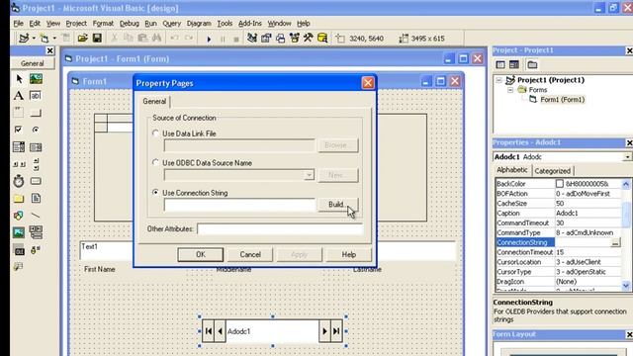Screen dimensions: 633x356
Task: Select the Label control tool
Action: (x=19, y=96)
